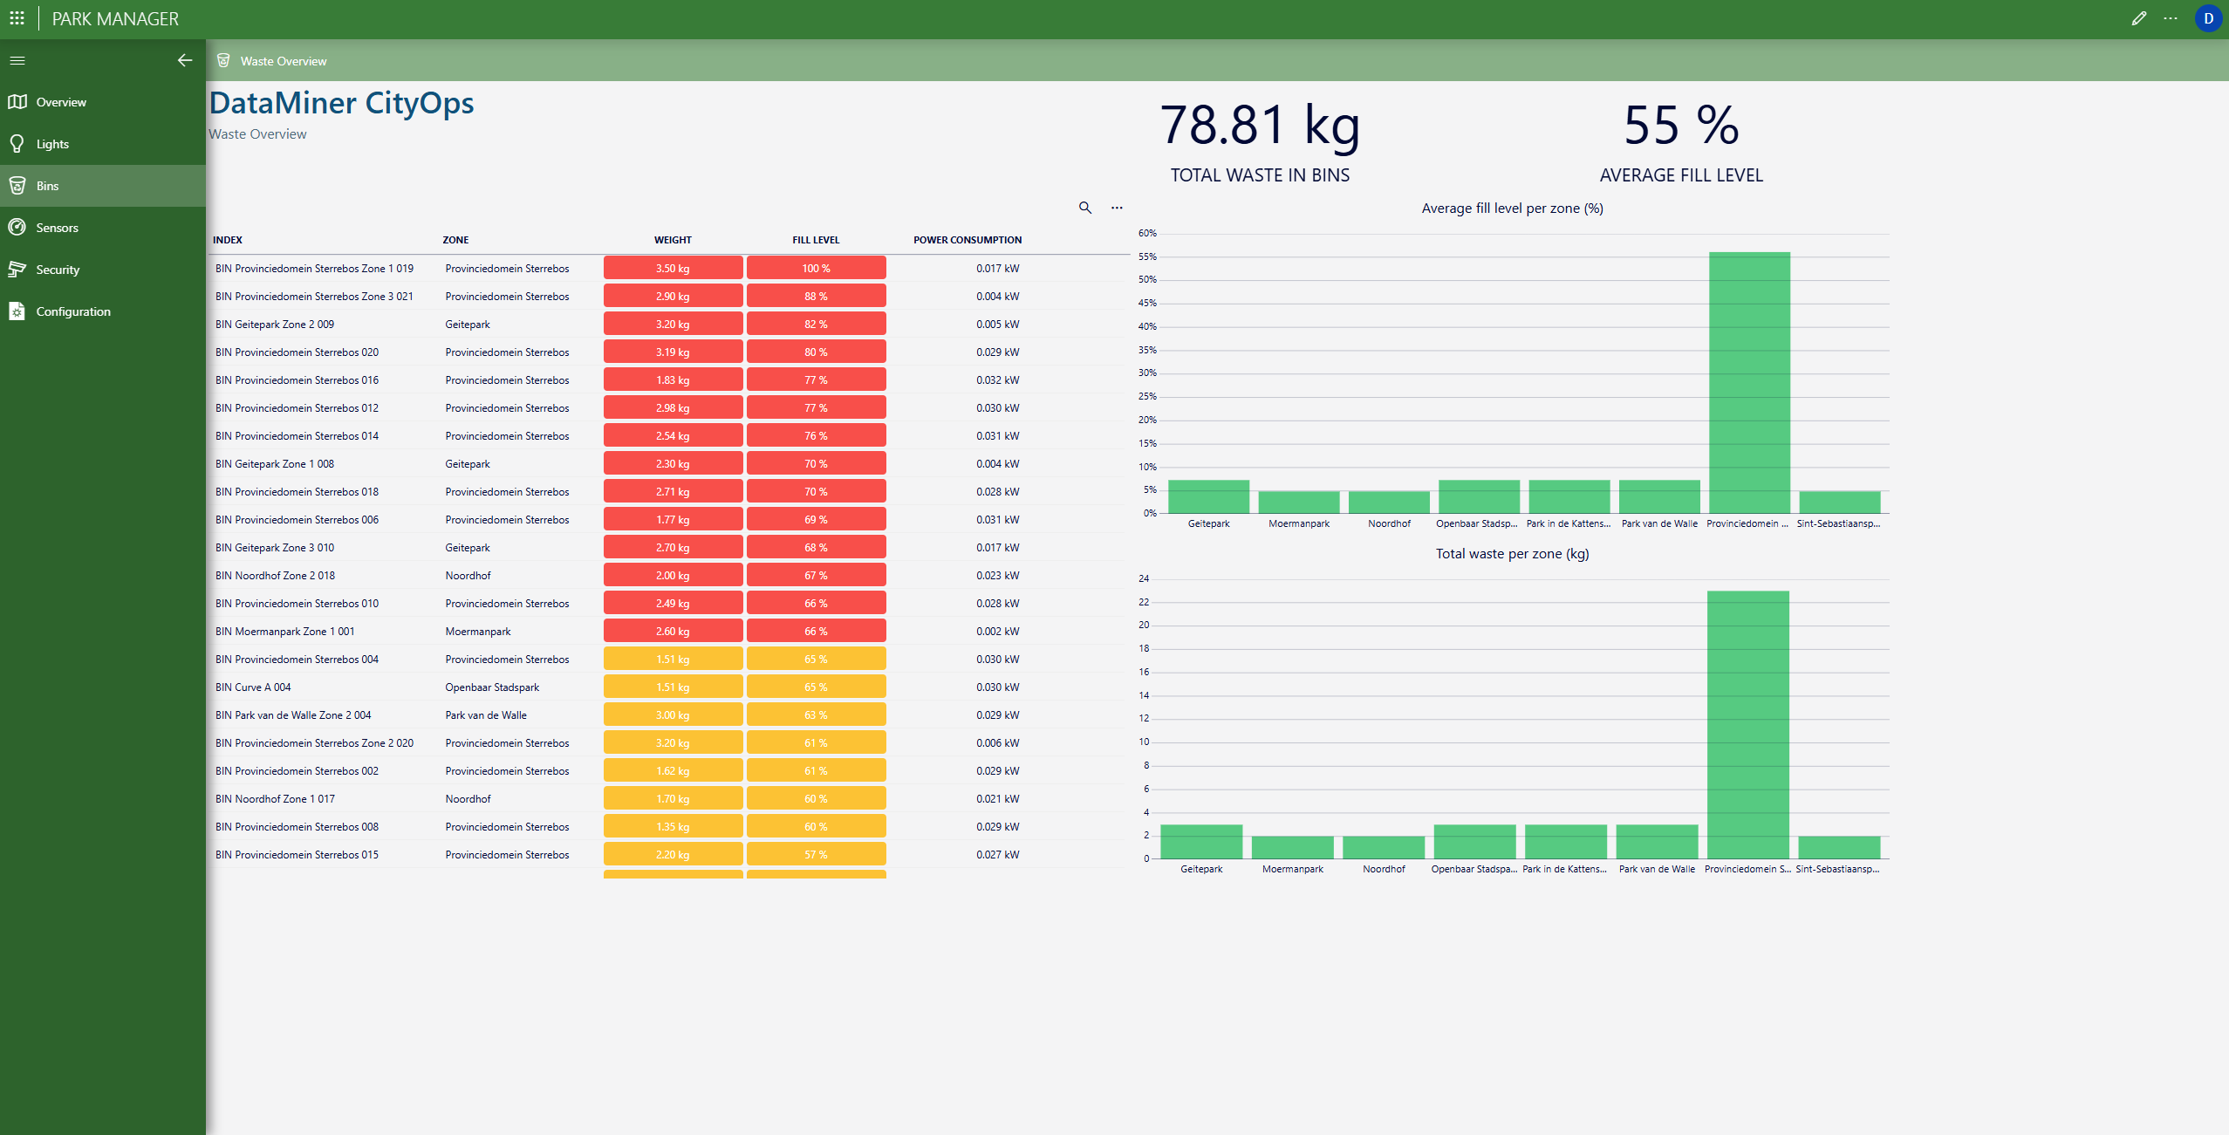This screenshot has width=2229, height=1135.
Task: Click the red 100 % fill level cell
Action: (x=816, y=268)
